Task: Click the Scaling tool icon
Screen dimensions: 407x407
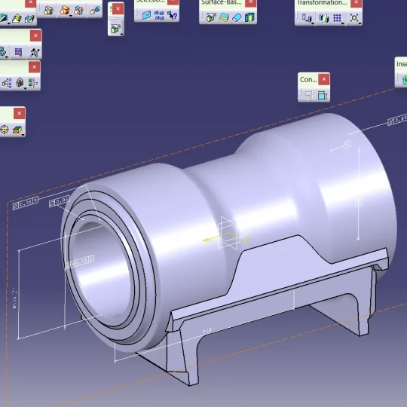Action: 354,17
